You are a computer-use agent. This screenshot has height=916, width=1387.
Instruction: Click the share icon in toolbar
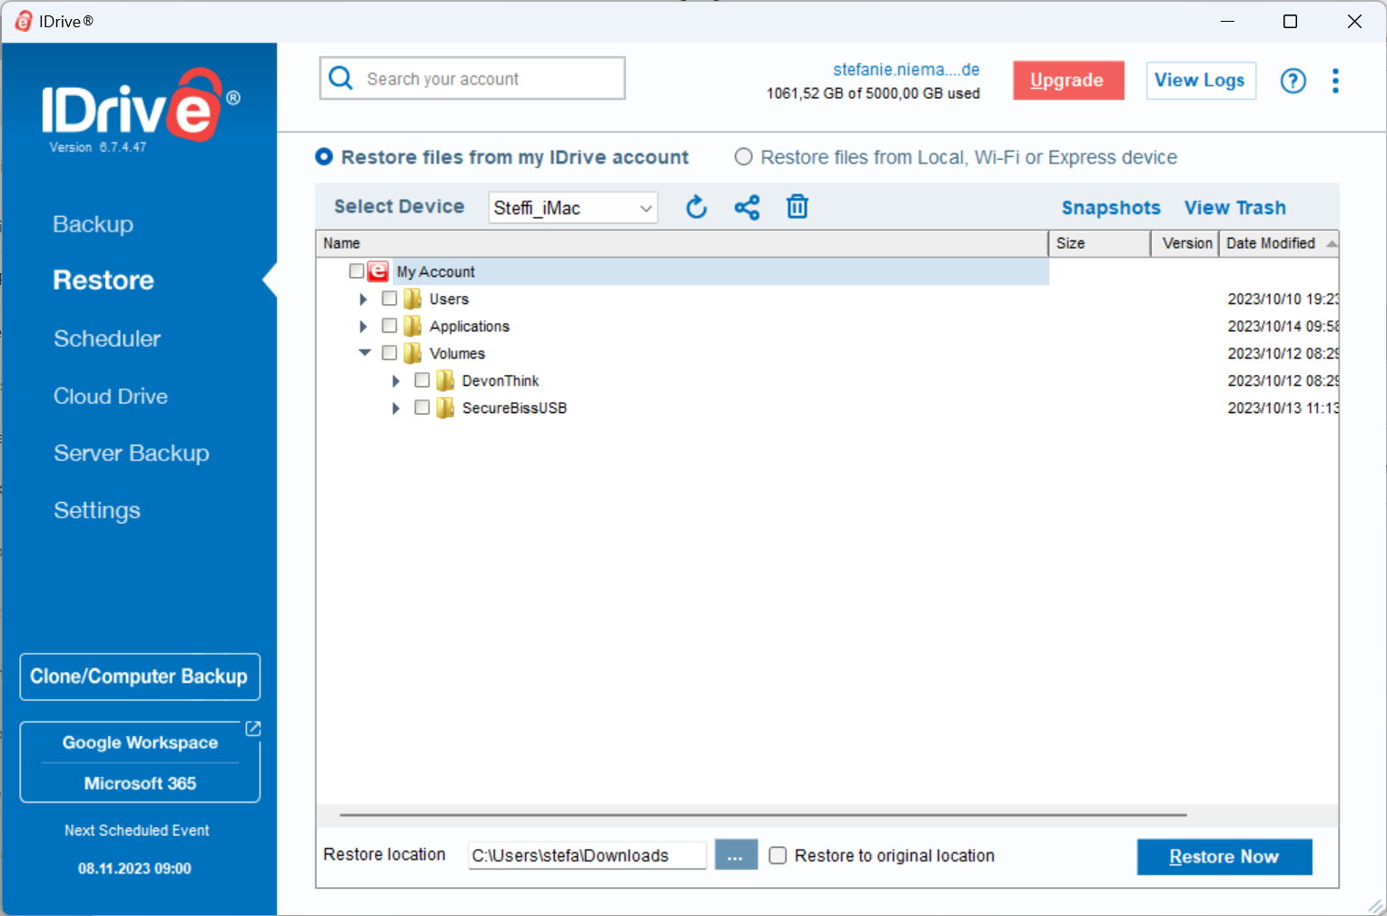(747, 208)
